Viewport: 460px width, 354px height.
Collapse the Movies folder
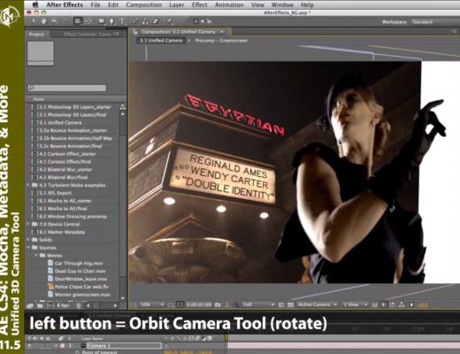(36, 255)
